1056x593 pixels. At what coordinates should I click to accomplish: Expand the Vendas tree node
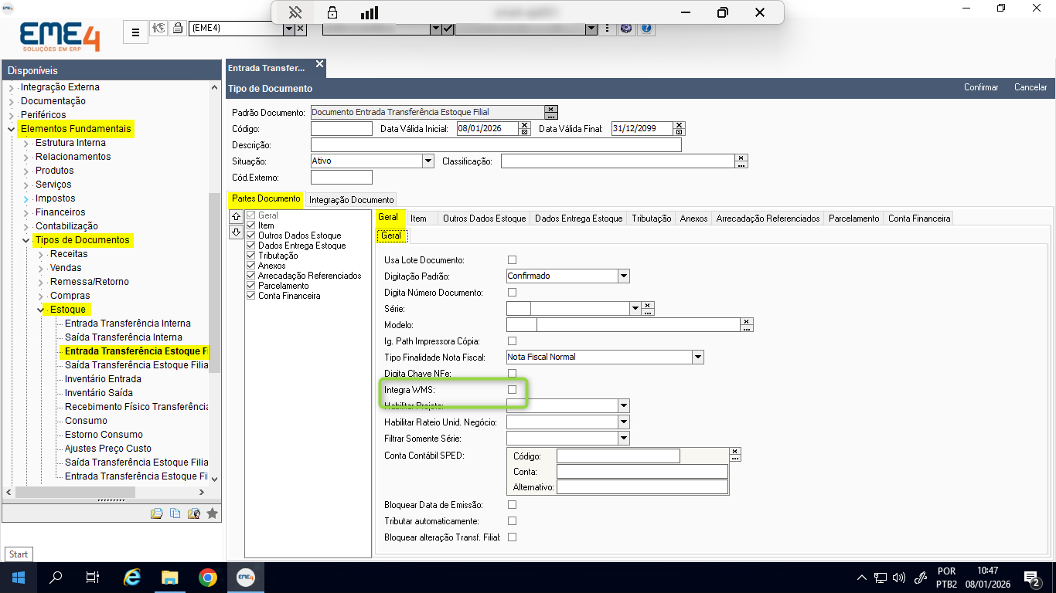(x=40, y=268)
